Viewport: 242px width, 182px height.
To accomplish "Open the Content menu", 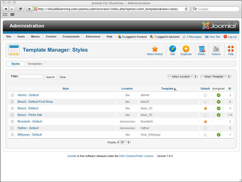I will 51,37.
